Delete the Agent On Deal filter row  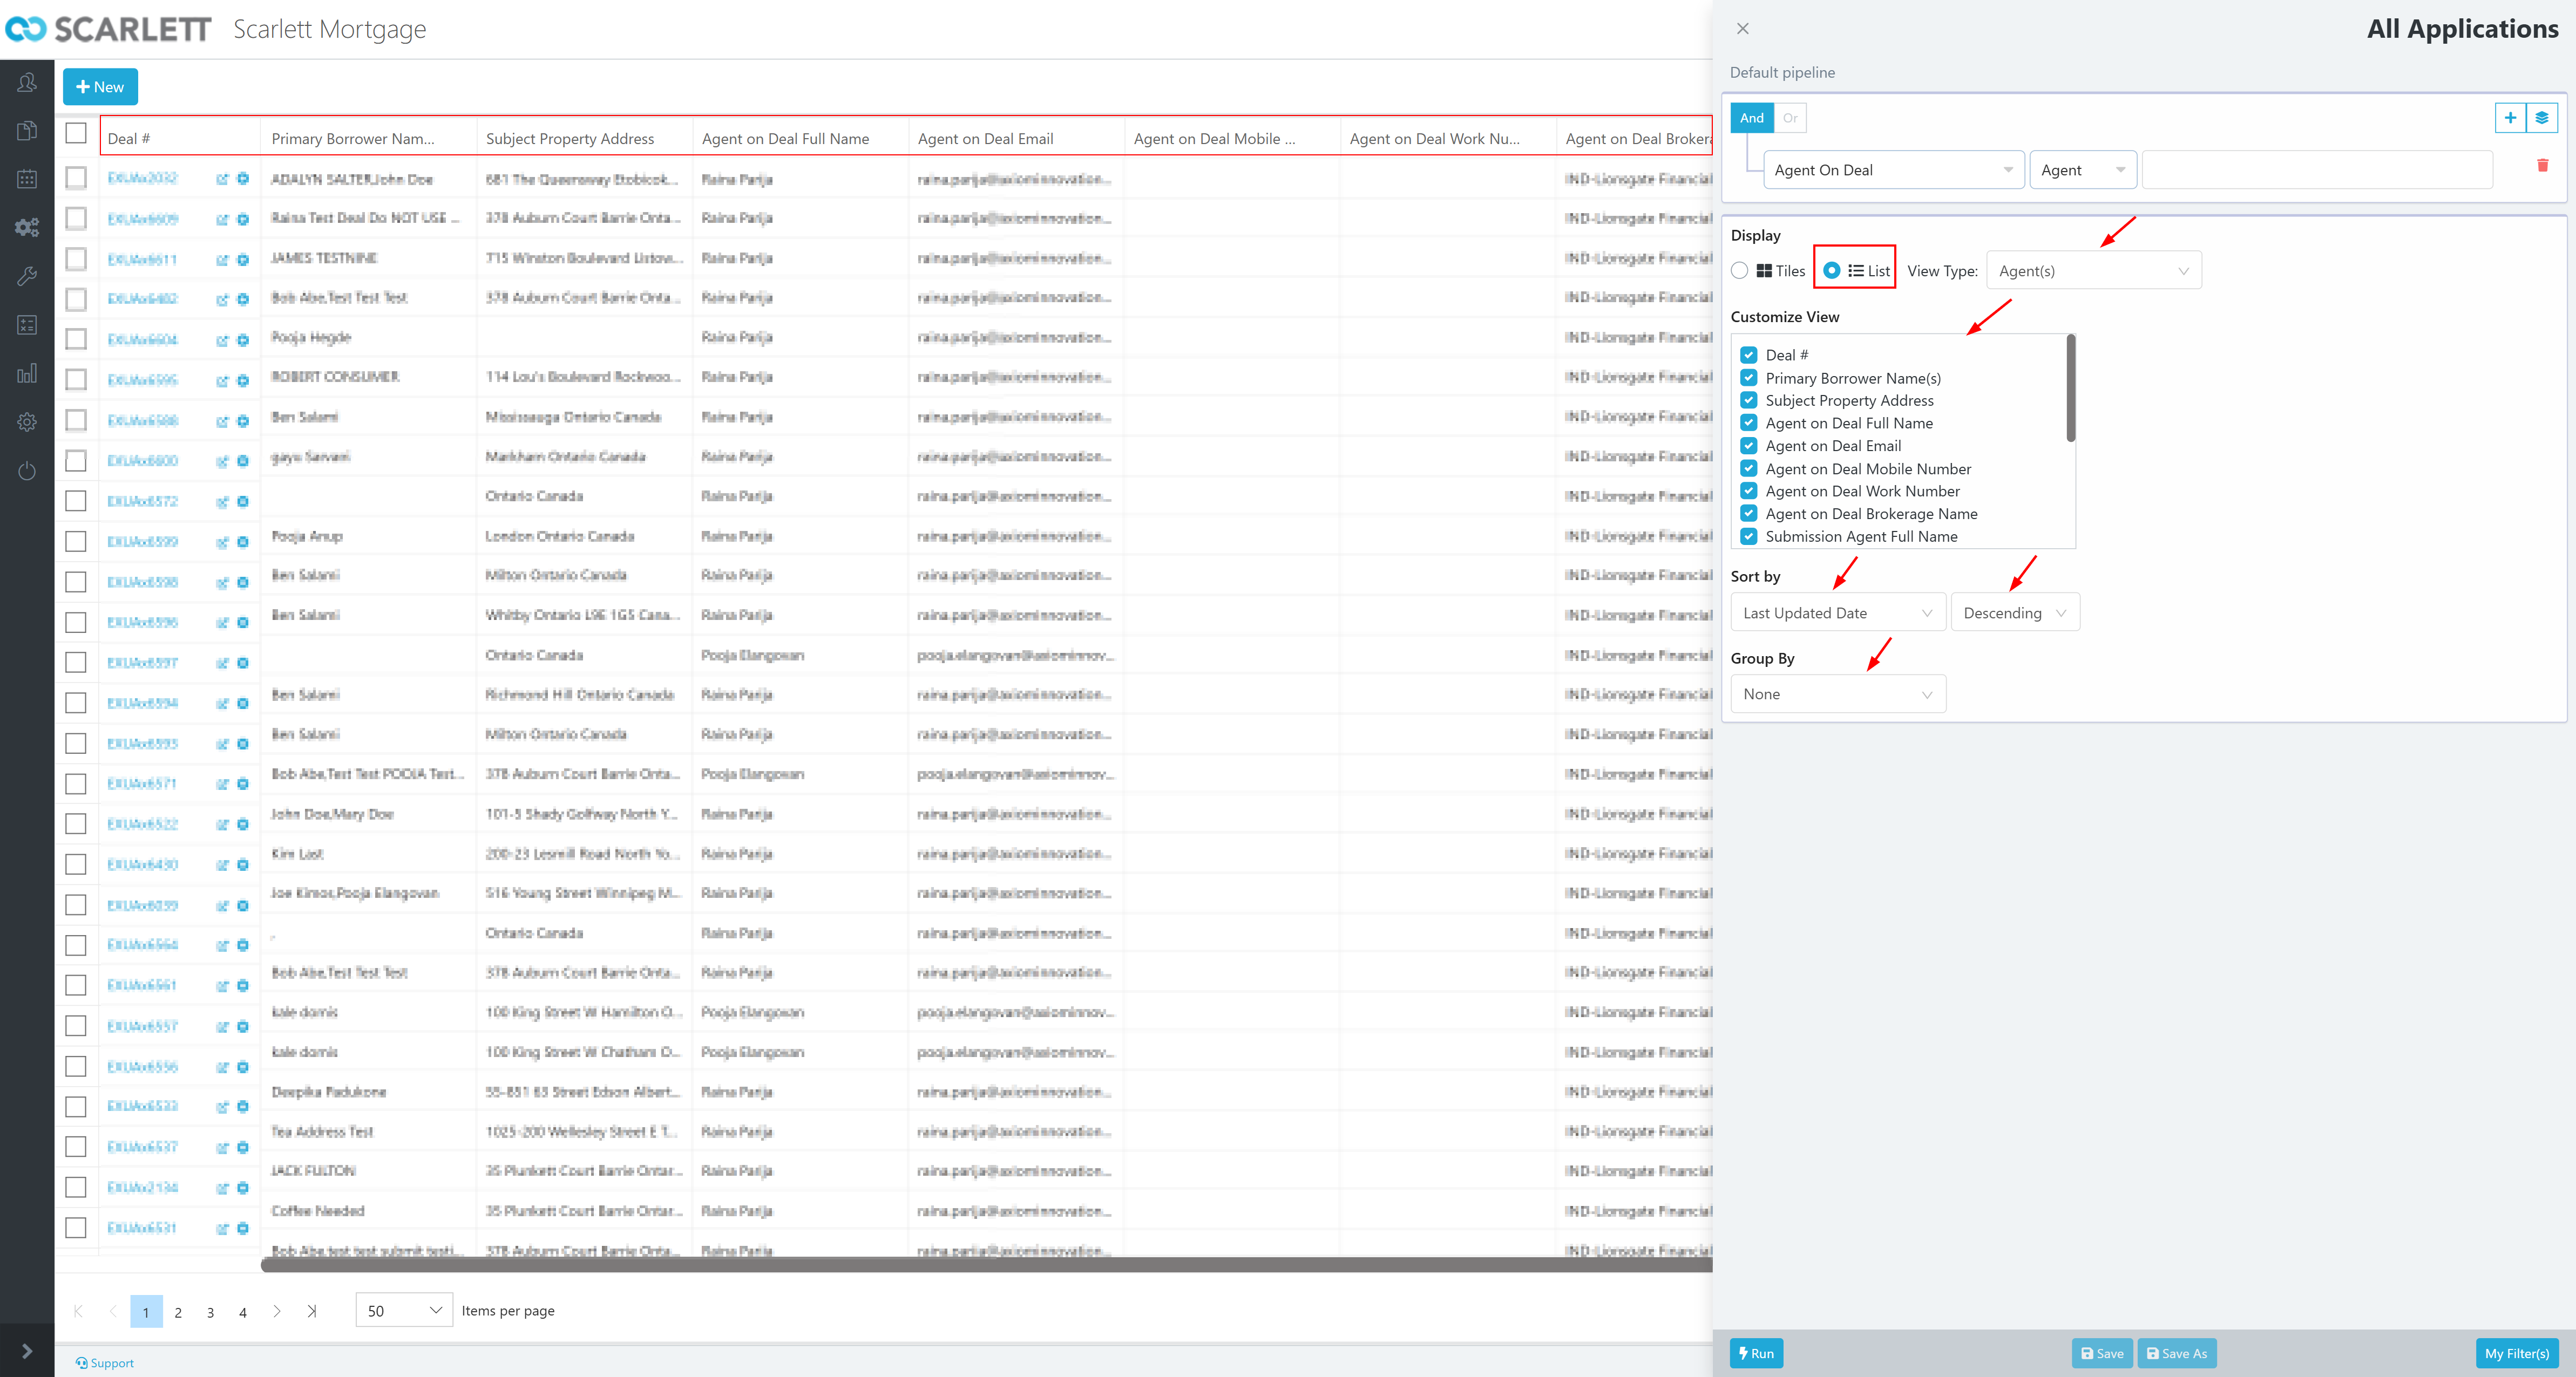coord(2542,166)
